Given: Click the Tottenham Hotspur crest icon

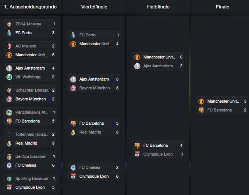Looking at the screenshot, I should tap(9, 135).
